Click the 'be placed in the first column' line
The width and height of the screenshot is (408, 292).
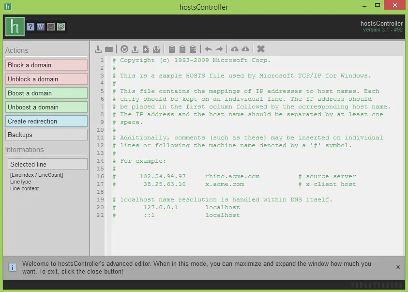[x=252, y=107]
